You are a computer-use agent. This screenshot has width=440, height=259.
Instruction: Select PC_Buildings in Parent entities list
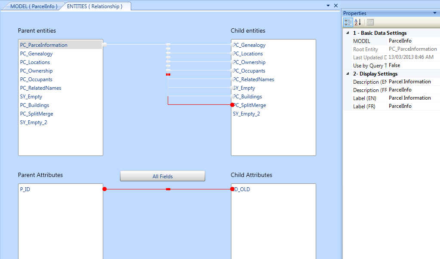(x=35, y=105)
